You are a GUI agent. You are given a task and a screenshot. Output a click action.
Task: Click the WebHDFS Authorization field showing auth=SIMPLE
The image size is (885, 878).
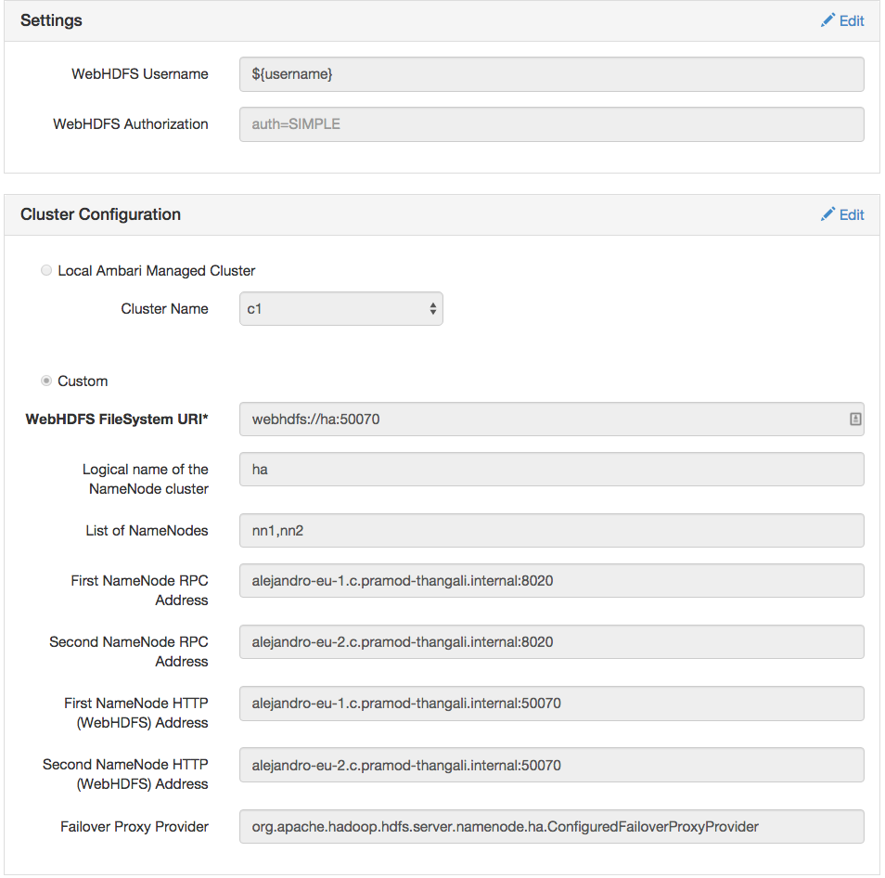click(551, 123)
